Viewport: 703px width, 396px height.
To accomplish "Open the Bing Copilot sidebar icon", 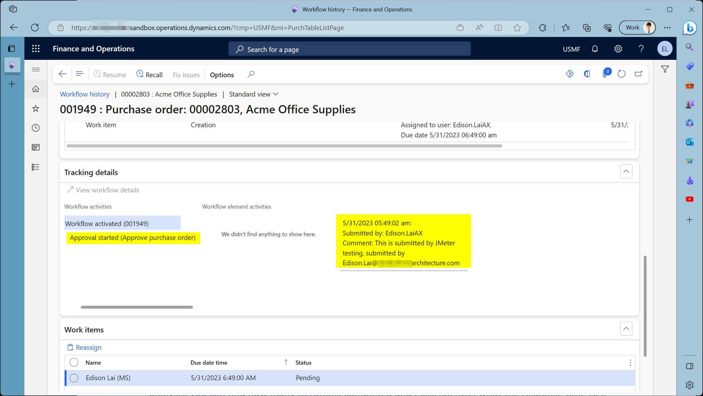I will tap(690, 28).
